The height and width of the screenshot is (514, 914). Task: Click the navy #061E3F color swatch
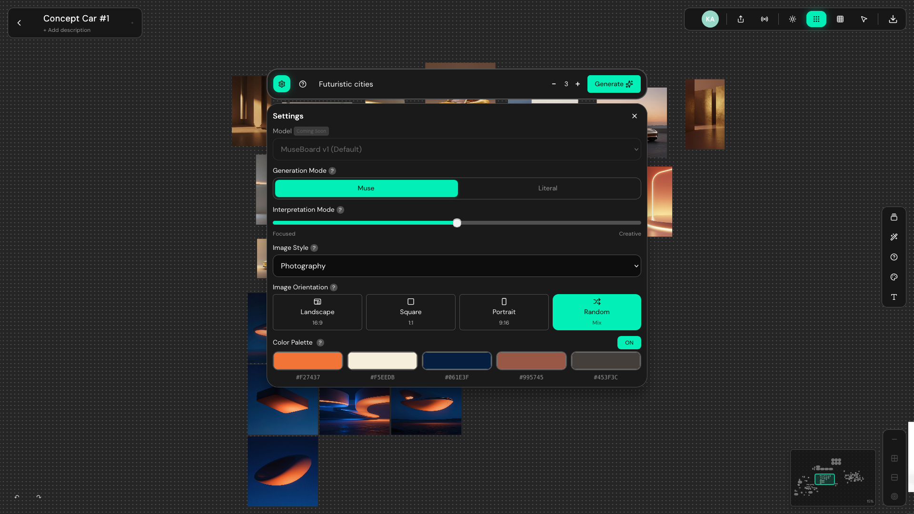click(x=457, y=361)
